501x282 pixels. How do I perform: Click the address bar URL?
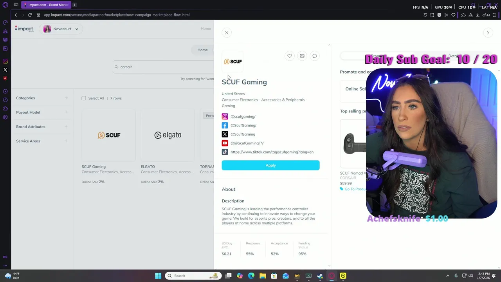click(x=117, y=15)
